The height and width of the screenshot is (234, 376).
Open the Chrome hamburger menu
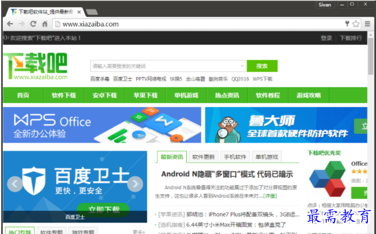(367, 24)
